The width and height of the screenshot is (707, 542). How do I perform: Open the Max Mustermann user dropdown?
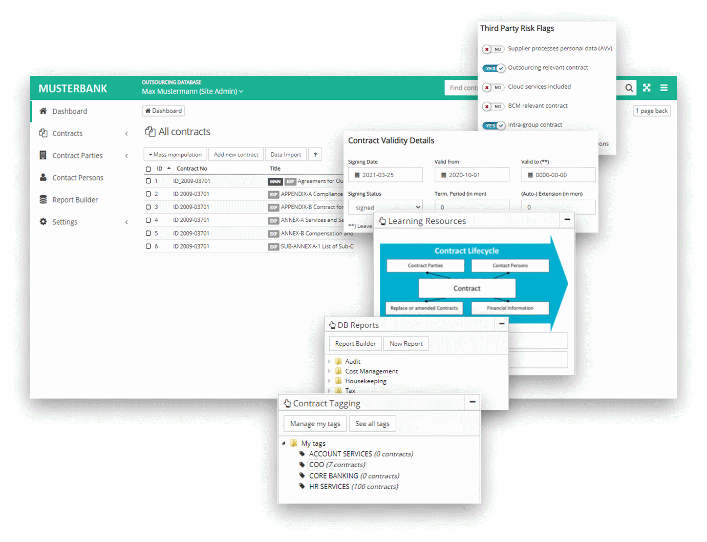tap(192, 91)
